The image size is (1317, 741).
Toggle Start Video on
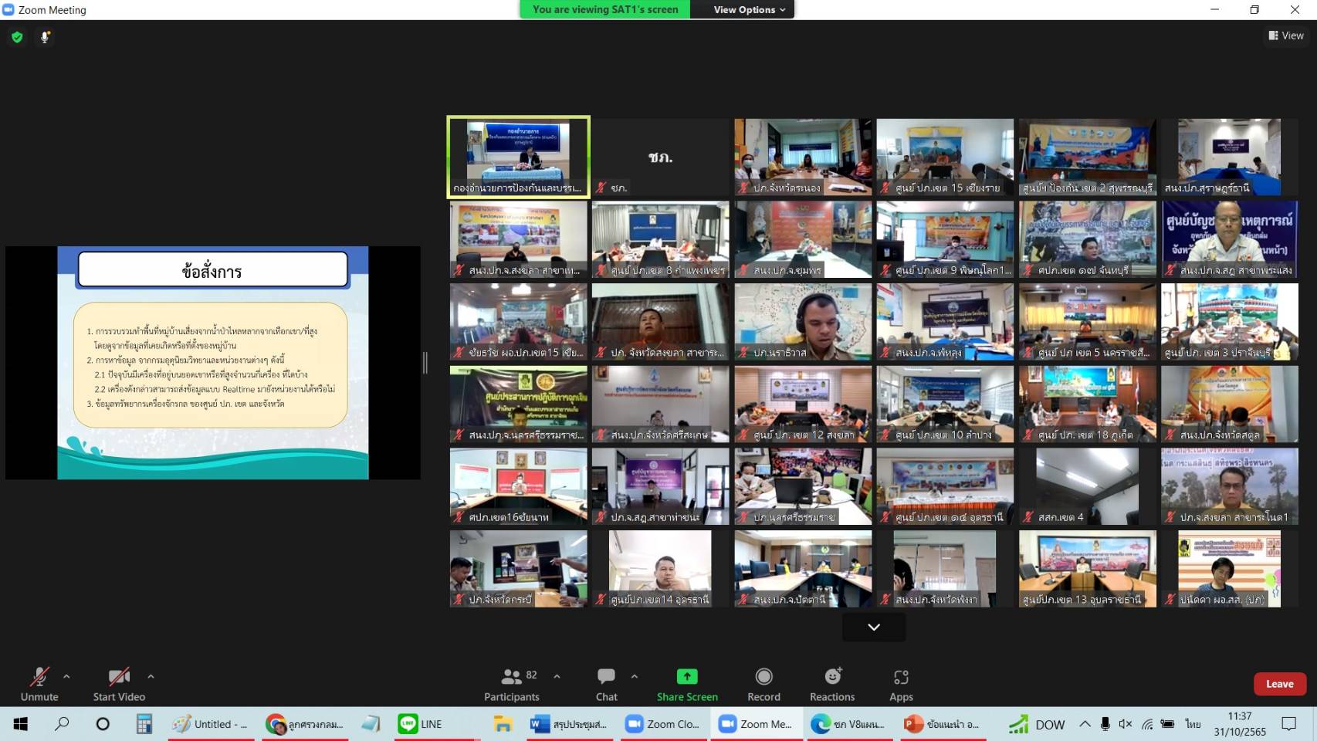[x=119, y=684]
